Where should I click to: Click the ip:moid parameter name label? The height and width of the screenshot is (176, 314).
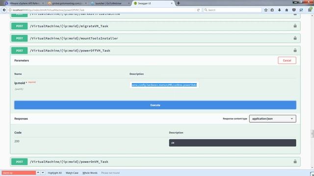20,83
